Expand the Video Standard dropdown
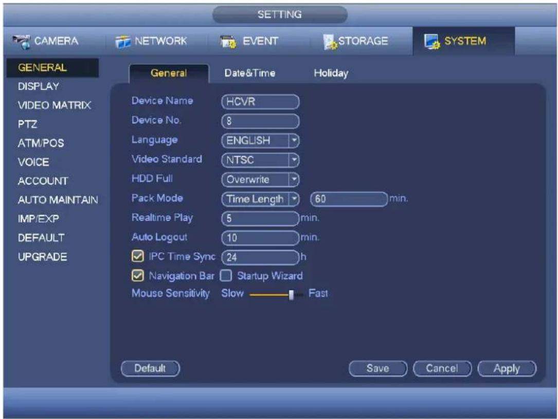This screenshot has height=419, width=558. click(294, 160)
